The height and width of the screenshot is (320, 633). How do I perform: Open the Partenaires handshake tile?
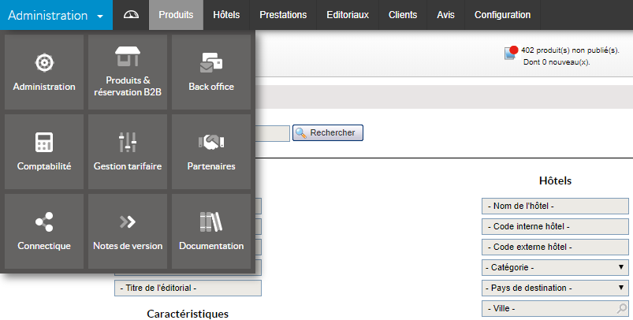[x=211, y=152]
